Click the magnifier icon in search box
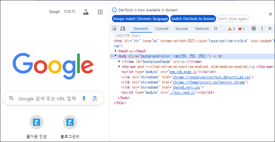The width and height of the screenshot is (275, 142). (11, 98)
